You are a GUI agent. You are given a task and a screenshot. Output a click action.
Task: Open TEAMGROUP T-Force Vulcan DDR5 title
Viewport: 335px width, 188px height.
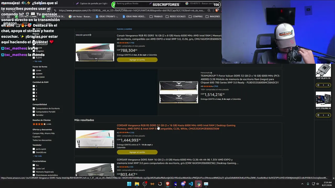coord(240,79)
